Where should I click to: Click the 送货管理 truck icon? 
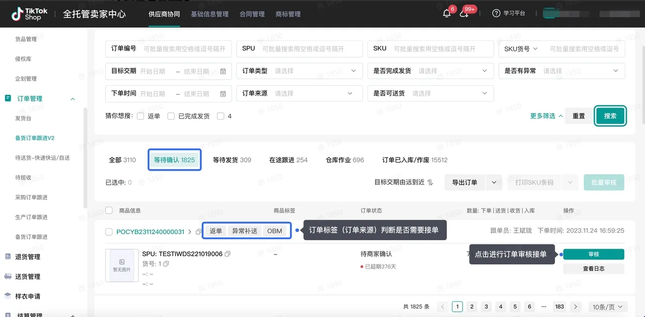pyautogui.click(x=8, y=276)
